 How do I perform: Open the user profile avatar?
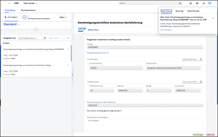[x=210, y=3]
